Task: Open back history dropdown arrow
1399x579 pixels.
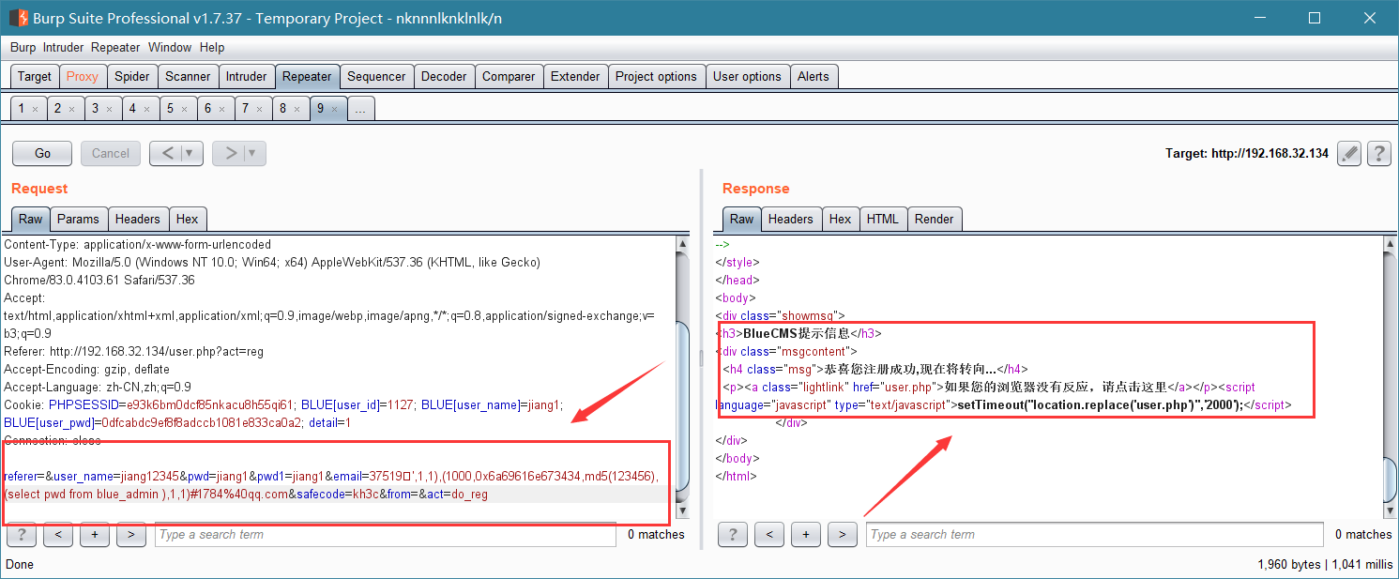Action: pyautogui.click(x=191, y=153)
